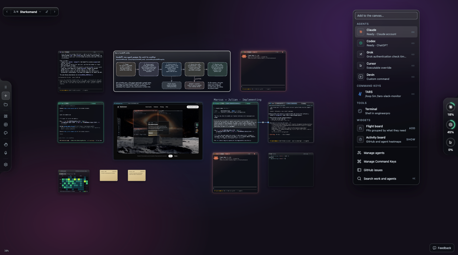Toggle the infinity loop icon on TARS row
The width and height of the screenshot is (458, 255).
[413, 94]
